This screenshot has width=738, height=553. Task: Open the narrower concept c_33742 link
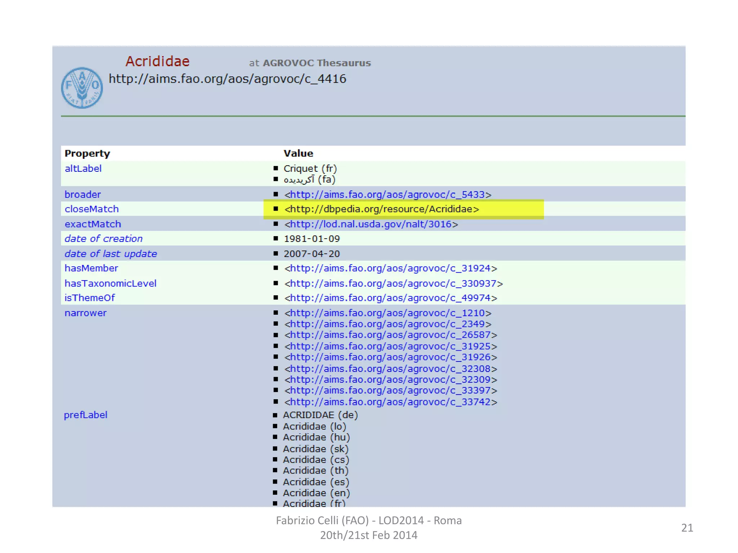(390, 402)
